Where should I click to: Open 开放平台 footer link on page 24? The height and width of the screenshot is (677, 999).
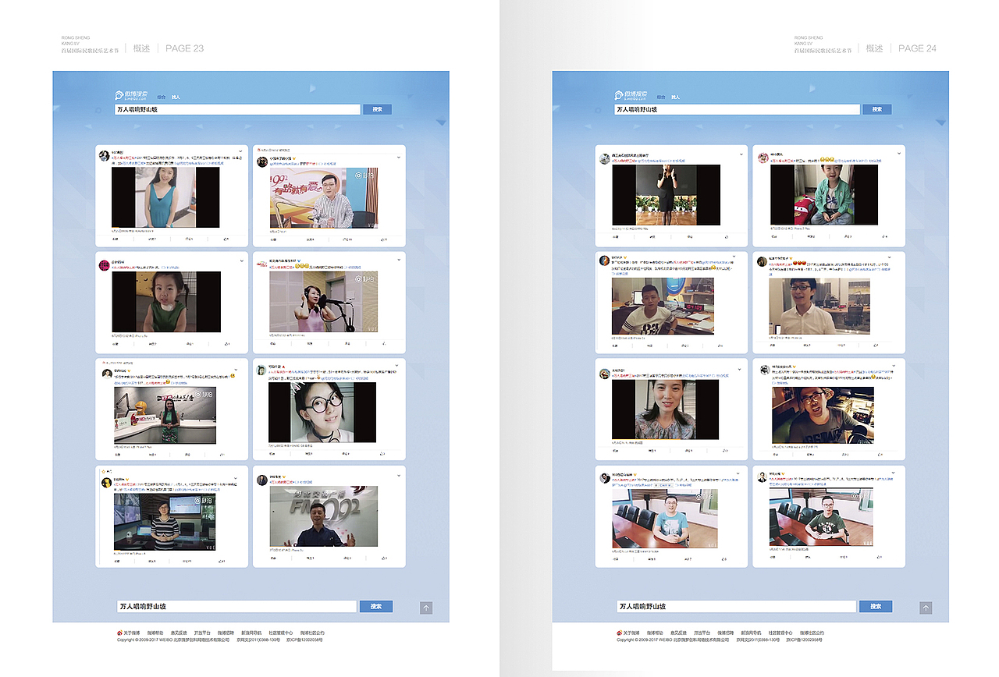pyautogui.click(x=702, y=633)
